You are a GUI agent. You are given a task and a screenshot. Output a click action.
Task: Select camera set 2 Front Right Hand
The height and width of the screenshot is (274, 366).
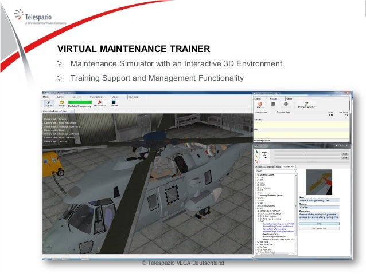[60, 123]
